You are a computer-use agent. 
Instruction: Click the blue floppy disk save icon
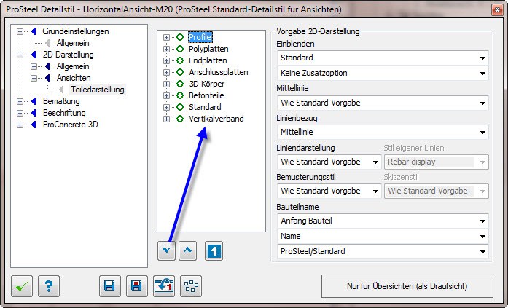(x=110, y=286)
